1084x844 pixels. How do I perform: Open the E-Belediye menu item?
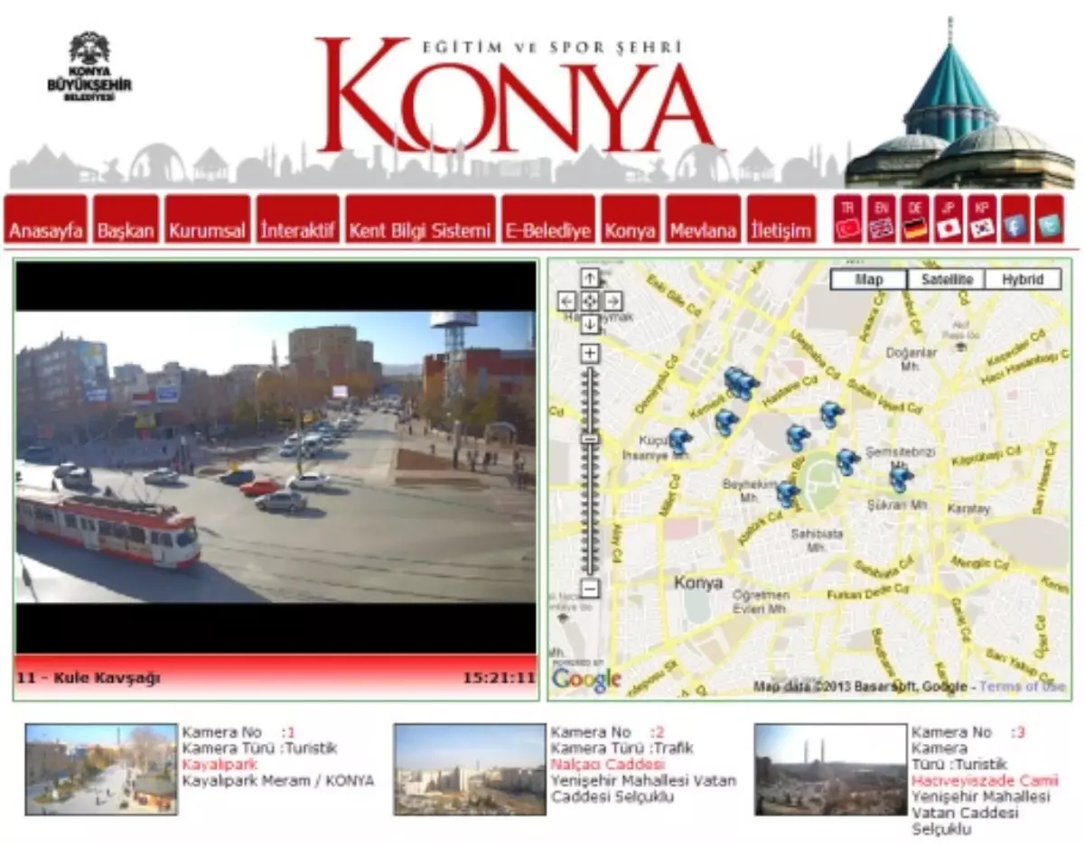(548, 231)
